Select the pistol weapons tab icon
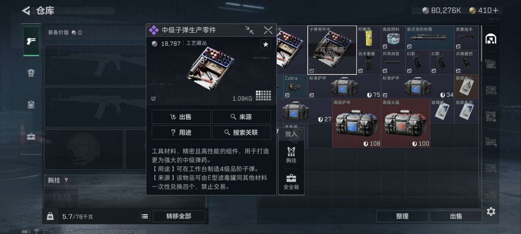Viewport: 521px width, 234px height. (x=31, y=41)
